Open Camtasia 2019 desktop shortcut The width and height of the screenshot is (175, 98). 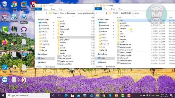pyautogui.click(x=5, y=31)
